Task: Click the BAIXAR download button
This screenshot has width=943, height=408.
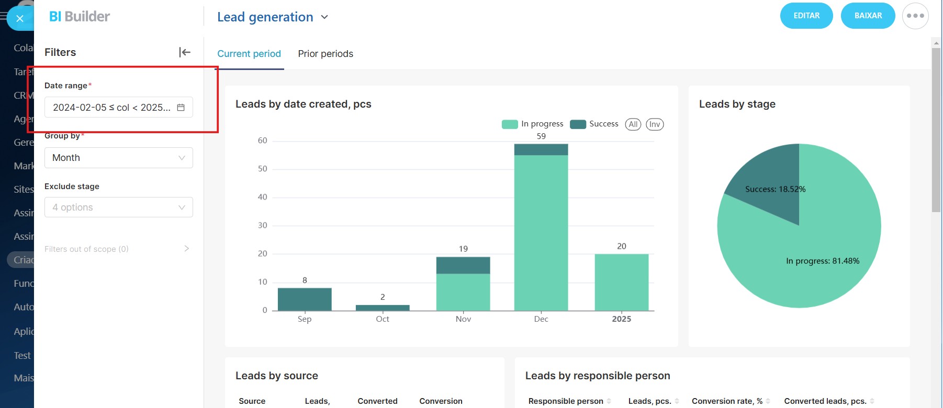Action: point(868,16)
